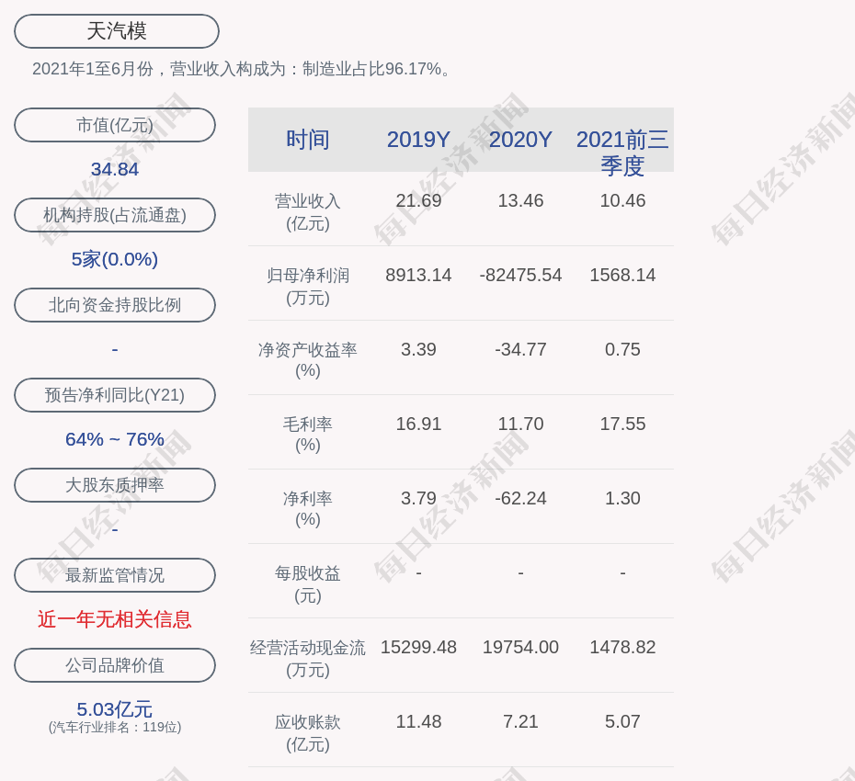Click the 2019Y column header
The image size is (855, 781).
418,140
